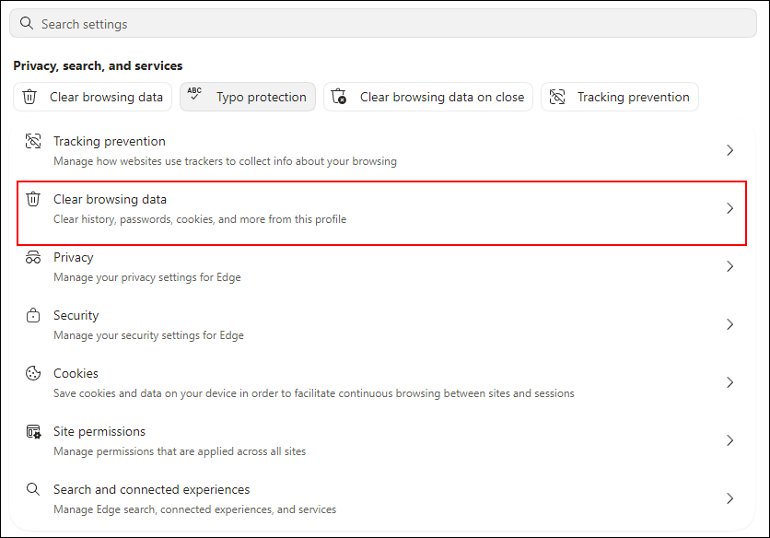Choose the Tracking prevention quick chip at top
Screen dimensions: 770x538
(x=619, y=97)
